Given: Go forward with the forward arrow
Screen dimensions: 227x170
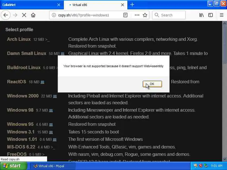Looking at the screenshot, I should (x=15, y=15).
